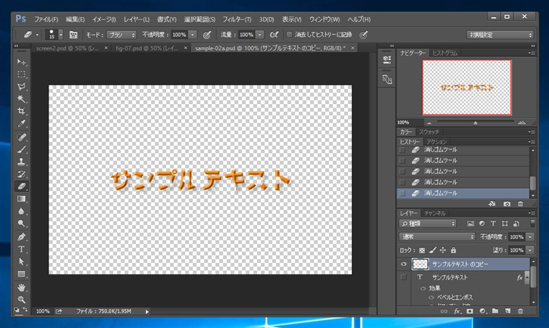Select the Zoom tool
The image size is (549, 328).
click(x=22, y=300)
